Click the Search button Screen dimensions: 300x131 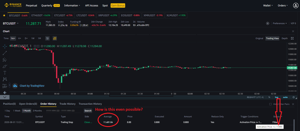88,110
